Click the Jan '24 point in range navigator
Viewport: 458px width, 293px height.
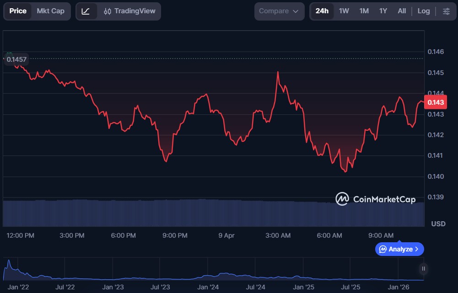(x=208, y=287)
